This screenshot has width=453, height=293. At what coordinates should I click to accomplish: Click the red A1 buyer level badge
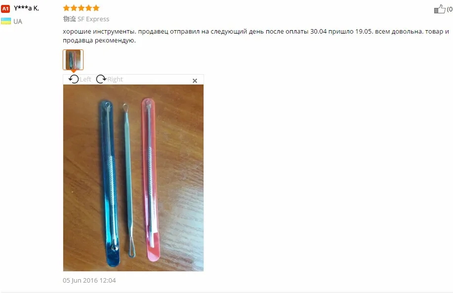pos(5,9)
